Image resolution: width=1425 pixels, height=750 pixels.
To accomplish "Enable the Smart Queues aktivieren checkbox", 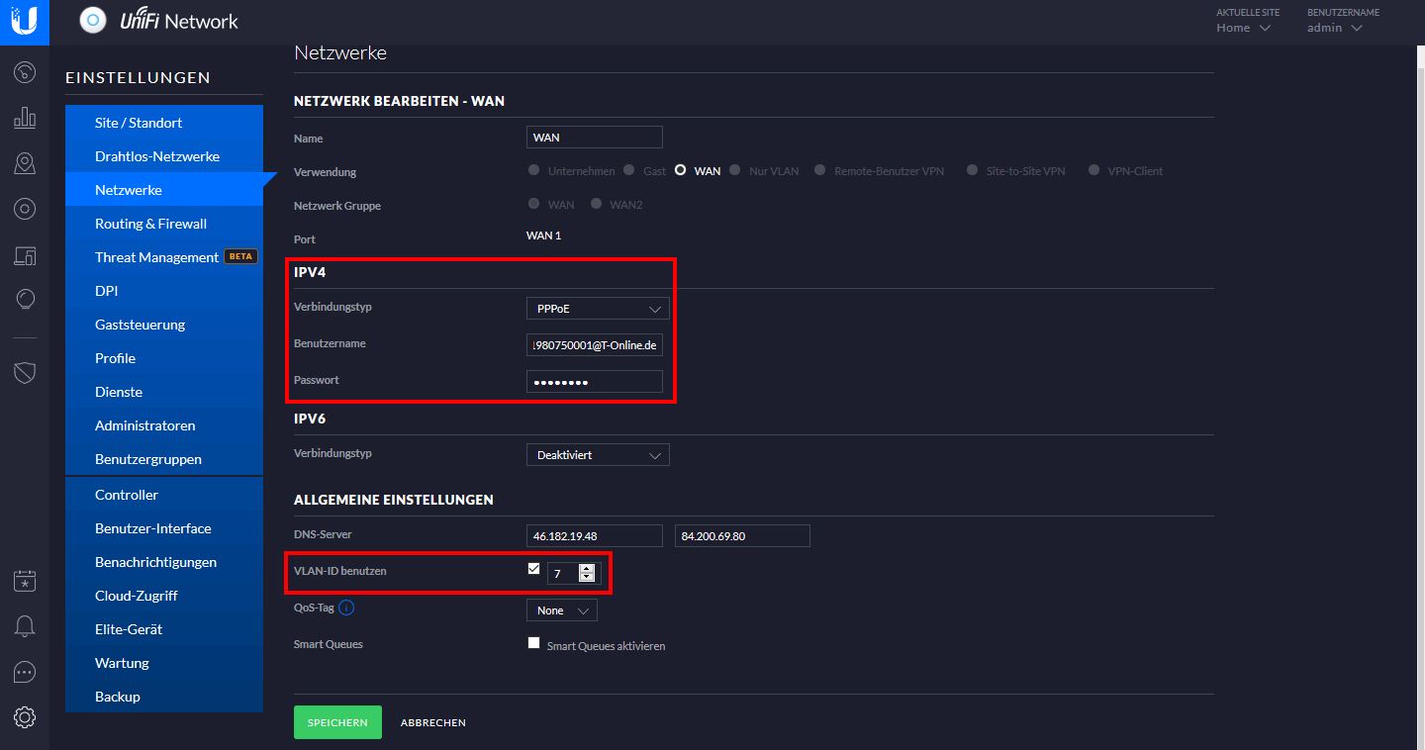I will coord(534,643).
